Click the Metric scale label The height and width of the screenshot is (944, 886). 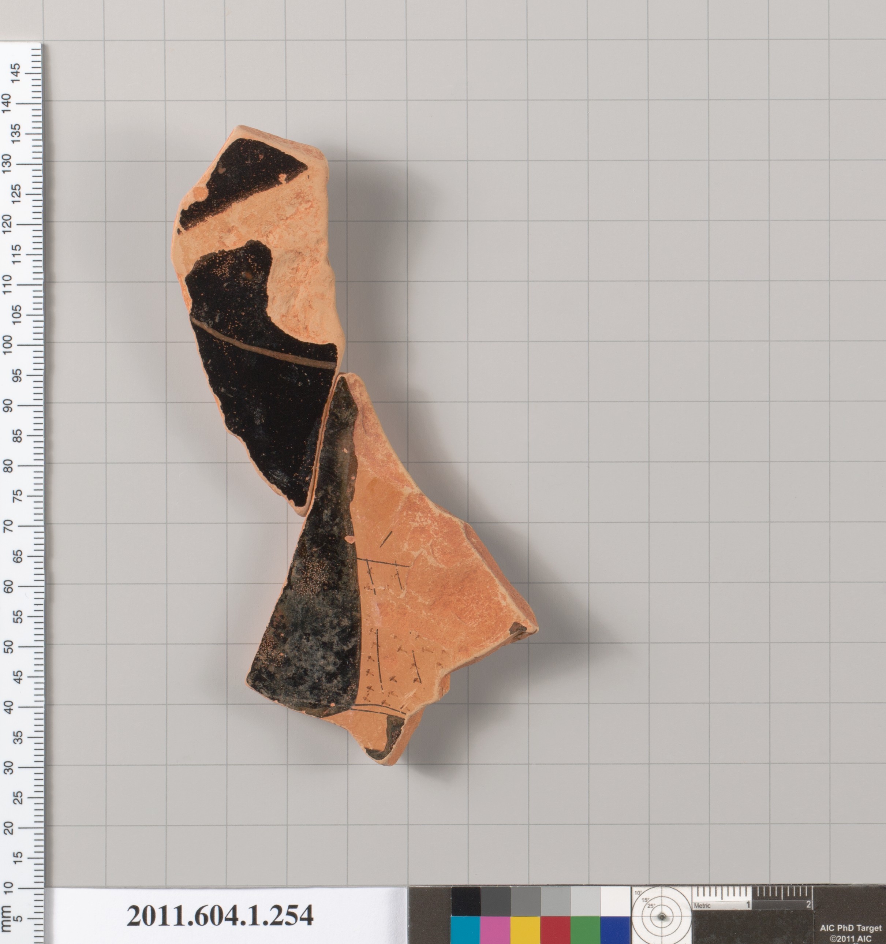click(702, 906)
